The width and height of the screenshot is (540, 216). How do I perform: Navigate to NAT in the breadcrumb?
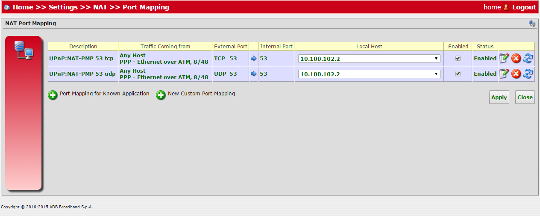coord(100,7)
